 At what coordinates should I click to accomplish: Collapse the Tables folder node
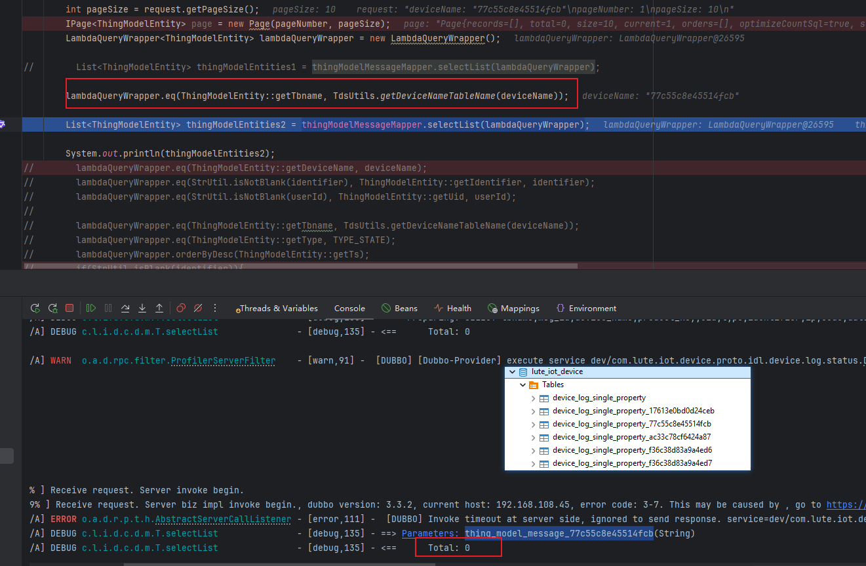[x=522, y=385]
